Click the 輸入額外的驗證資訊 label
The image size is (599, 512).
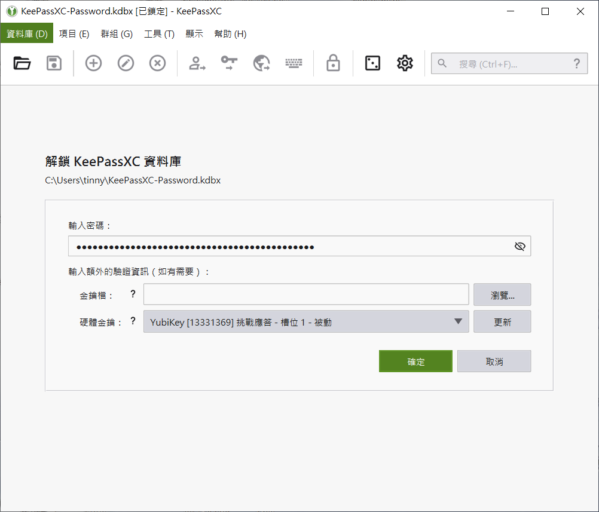click(139, 271)
